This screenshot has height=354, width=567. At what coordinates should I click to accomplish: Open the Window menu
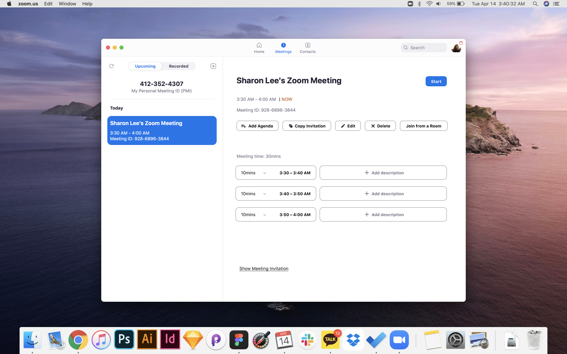(x=67, y=4)
